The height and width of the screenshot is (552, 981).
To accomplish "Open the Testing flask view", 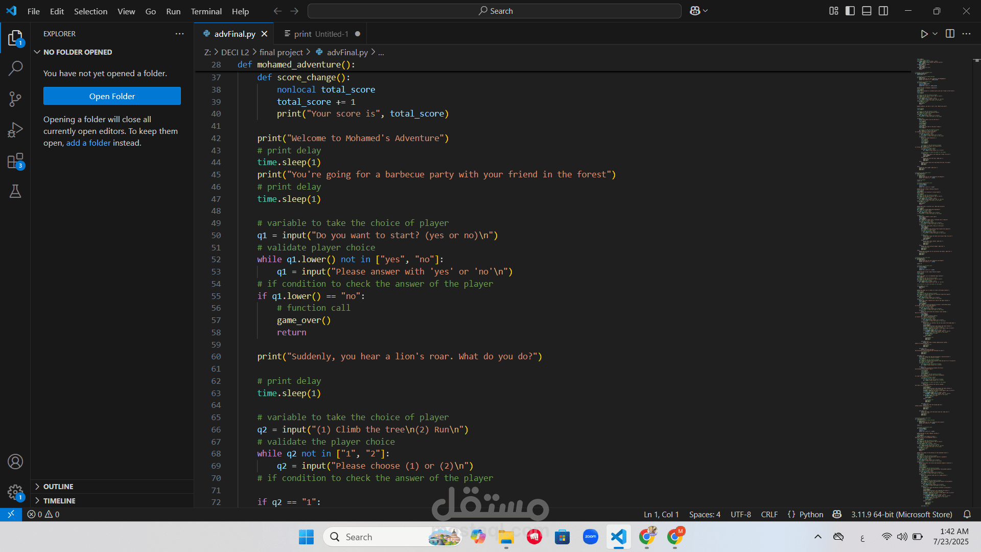I will 15,191.
